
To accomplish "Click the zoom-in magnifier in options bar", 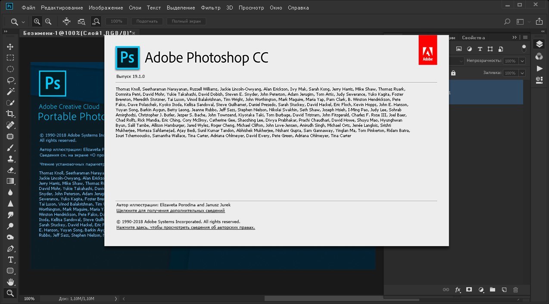I will click(37, 21).
